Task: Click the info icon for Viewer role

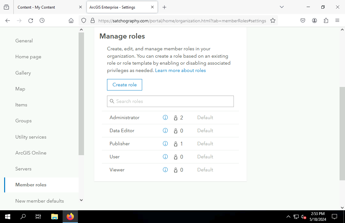Action: (x=165, y=170)
